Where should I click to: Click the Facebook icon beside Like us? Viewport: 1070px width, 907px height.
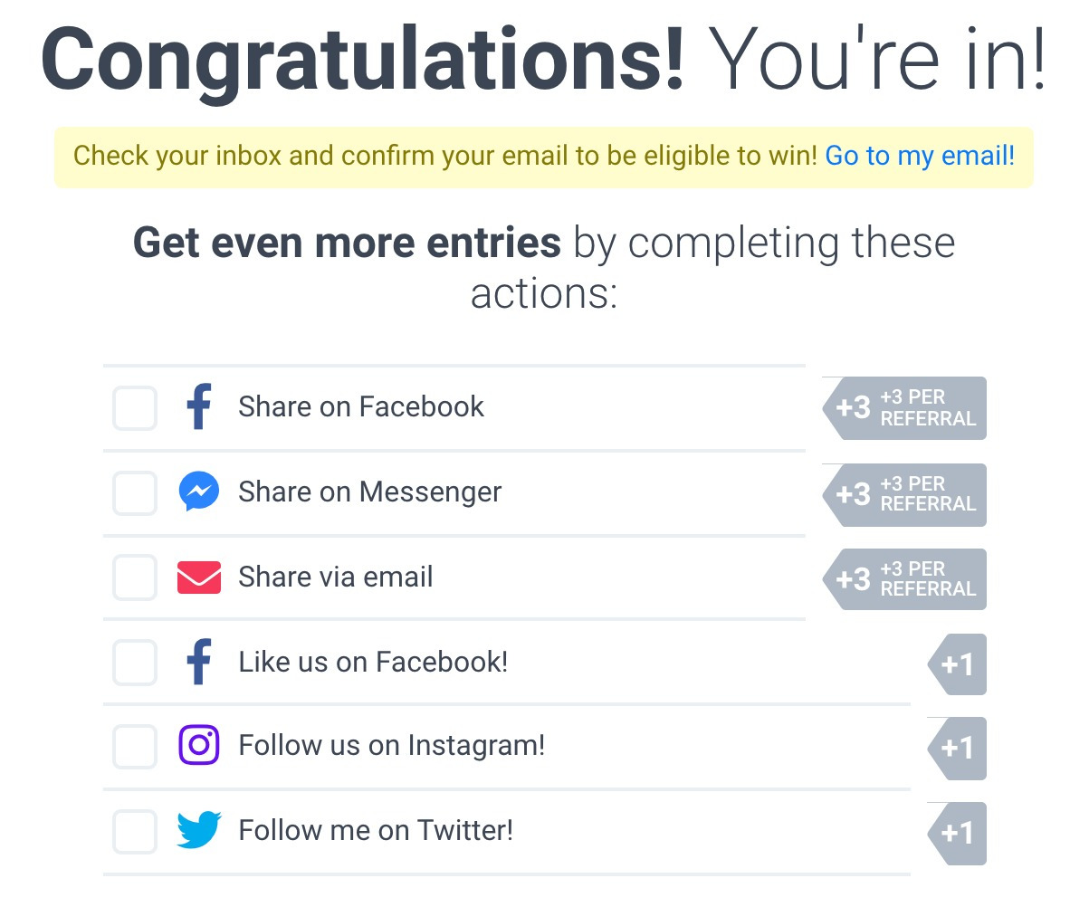197,662
